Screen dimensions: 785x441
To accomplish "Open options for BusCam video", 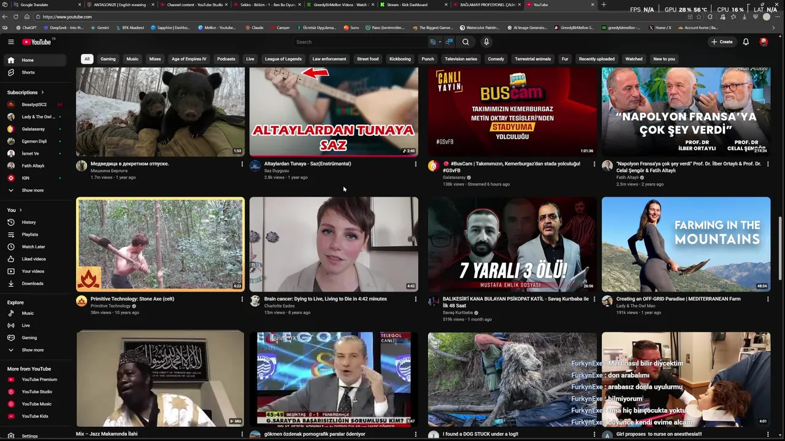I will [x=594, y=164].
